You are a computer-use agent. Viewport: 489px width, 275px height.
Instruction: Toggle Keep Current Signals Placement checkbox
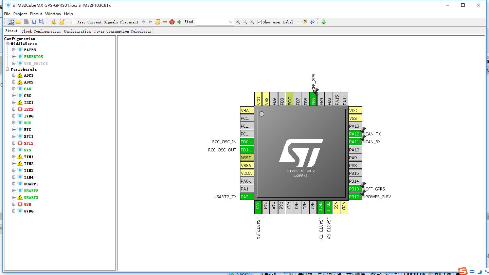tap(74, 22)
